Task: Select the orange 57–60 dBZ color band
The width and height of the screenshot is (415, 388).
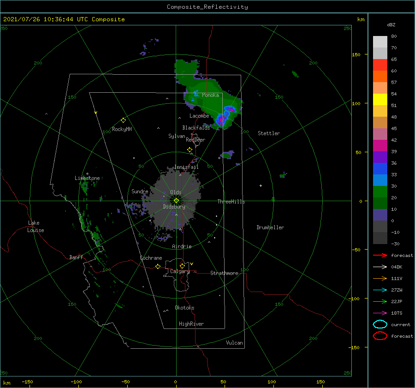Action: point(380,77)
